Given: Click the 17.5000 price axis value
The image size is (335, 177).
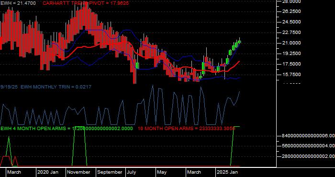Looking at the screenshot, I should click(x=292, y=64).
